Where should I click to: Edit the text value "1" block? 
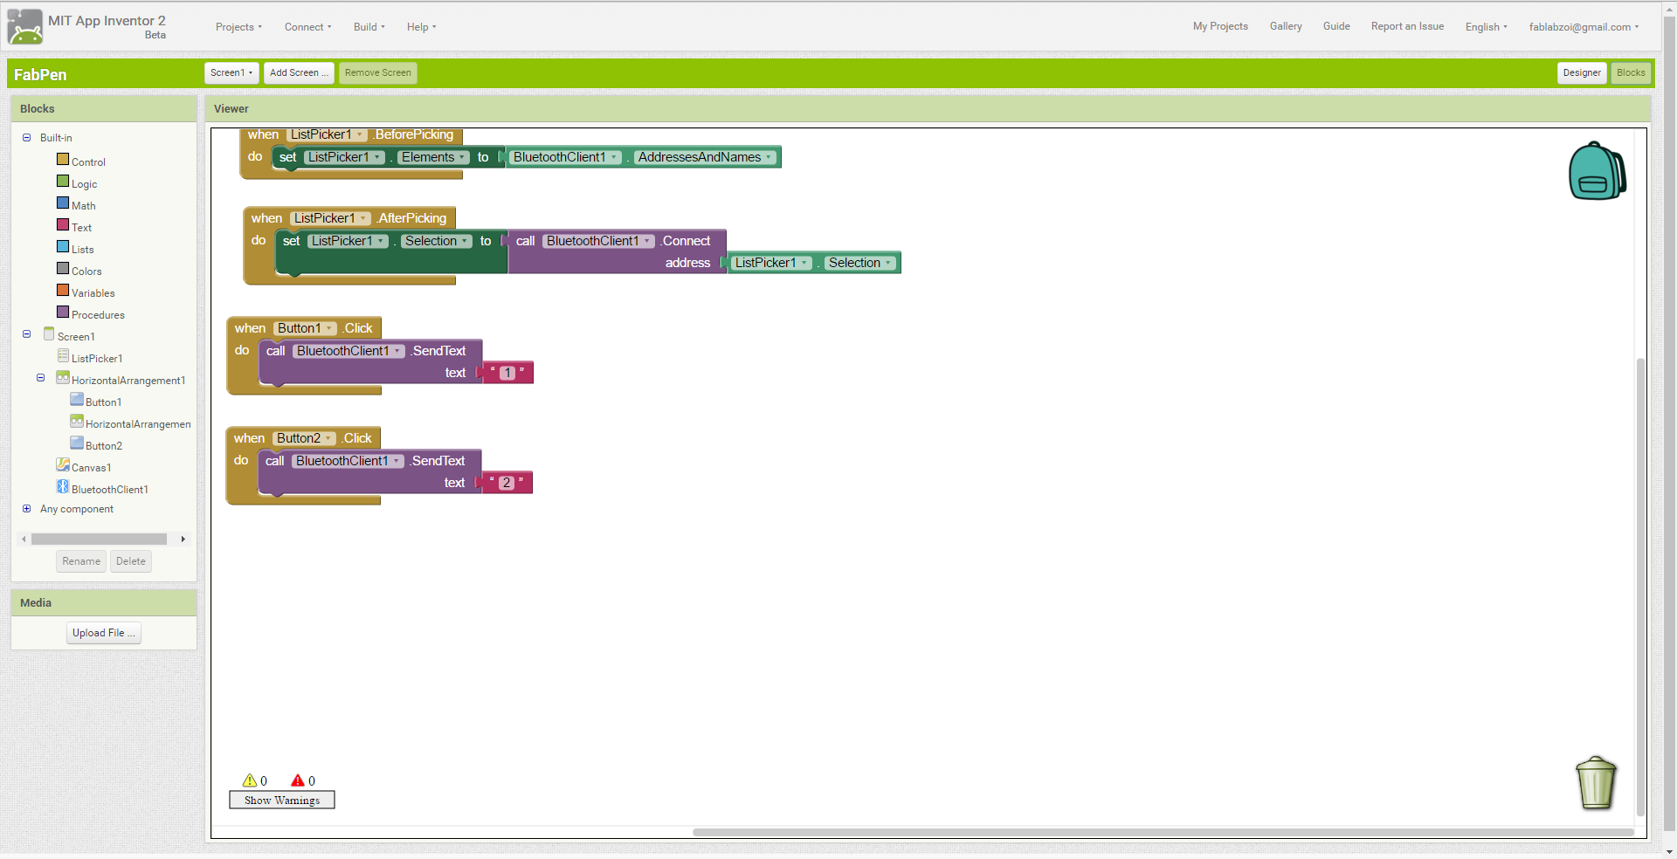507,373
